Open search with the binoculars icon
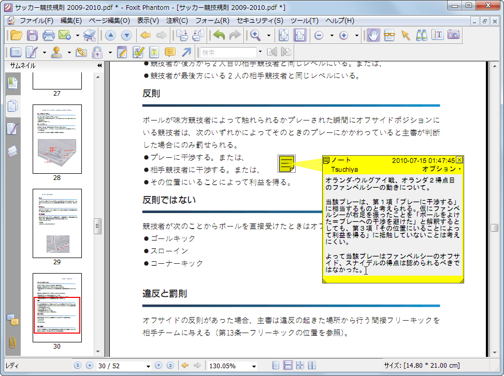The image size is (504, 376). 422,35
